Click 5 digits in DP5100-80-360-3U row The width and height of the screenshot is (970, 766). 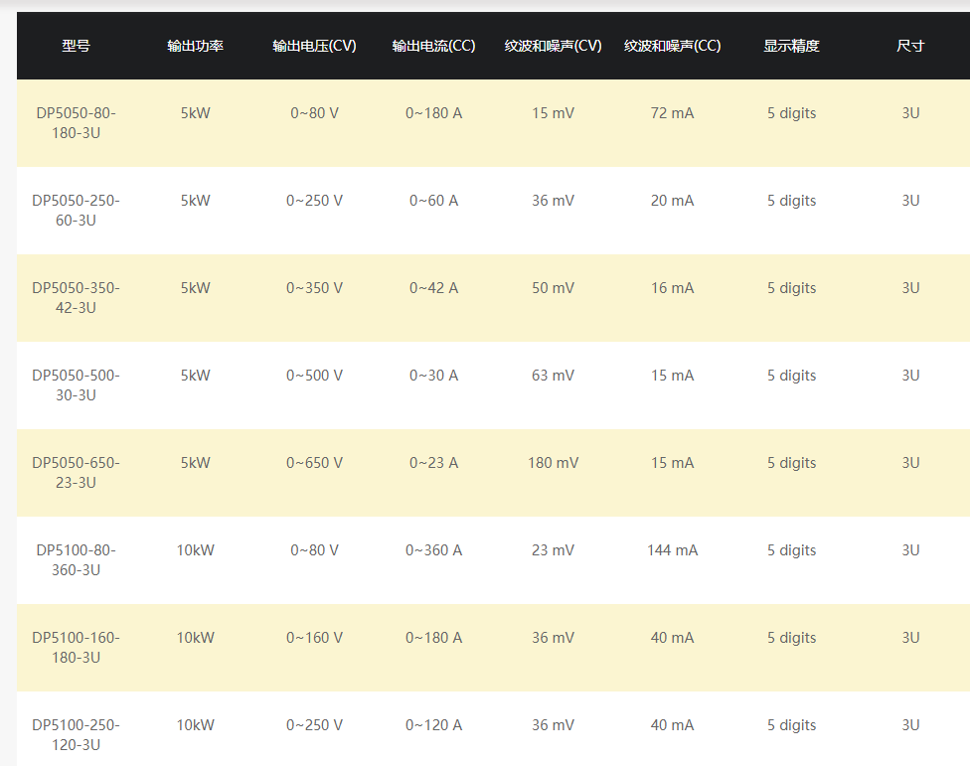[791, 550]
